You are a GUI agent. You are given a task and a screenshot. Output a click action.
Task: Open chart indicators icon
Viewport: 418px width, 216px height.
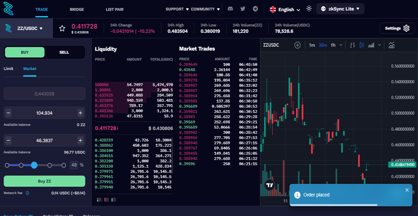point(392,45)
